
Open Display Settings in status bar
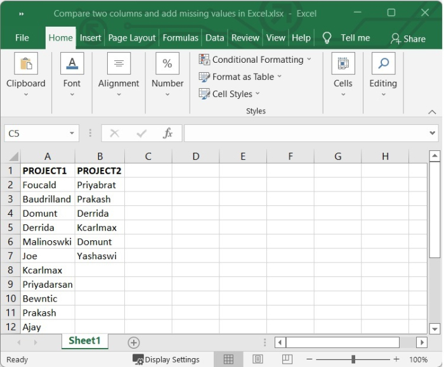pyautogui.click(x=166, y=359)
